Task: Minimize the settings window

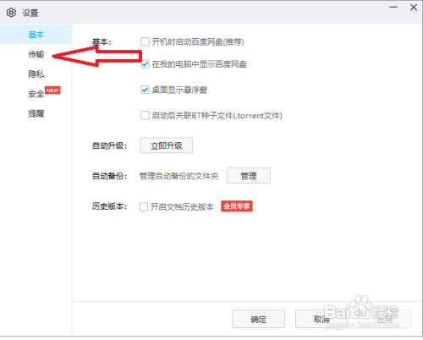Action: (x=393, y=8)
